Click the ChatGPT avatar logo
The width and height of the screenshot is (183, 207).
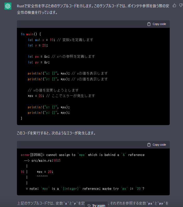(8, 6)
